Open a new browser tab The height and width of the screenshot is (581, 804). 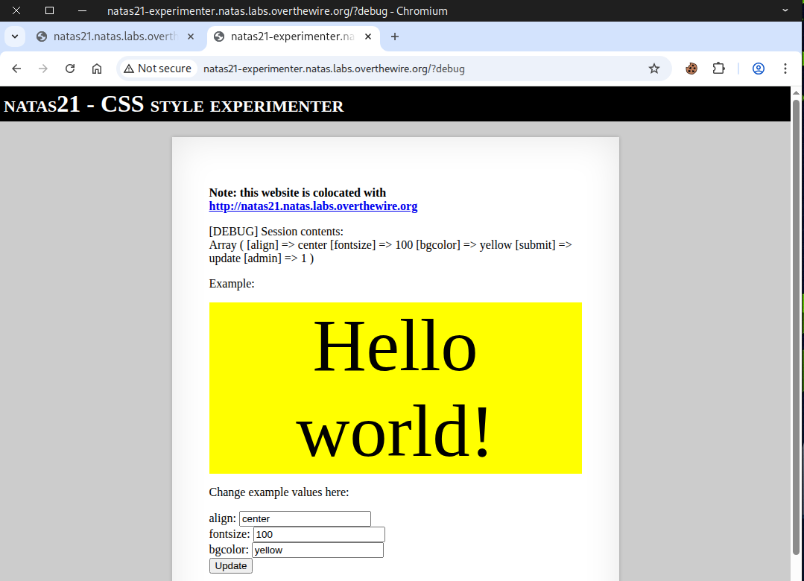click(x=395, y=36)
